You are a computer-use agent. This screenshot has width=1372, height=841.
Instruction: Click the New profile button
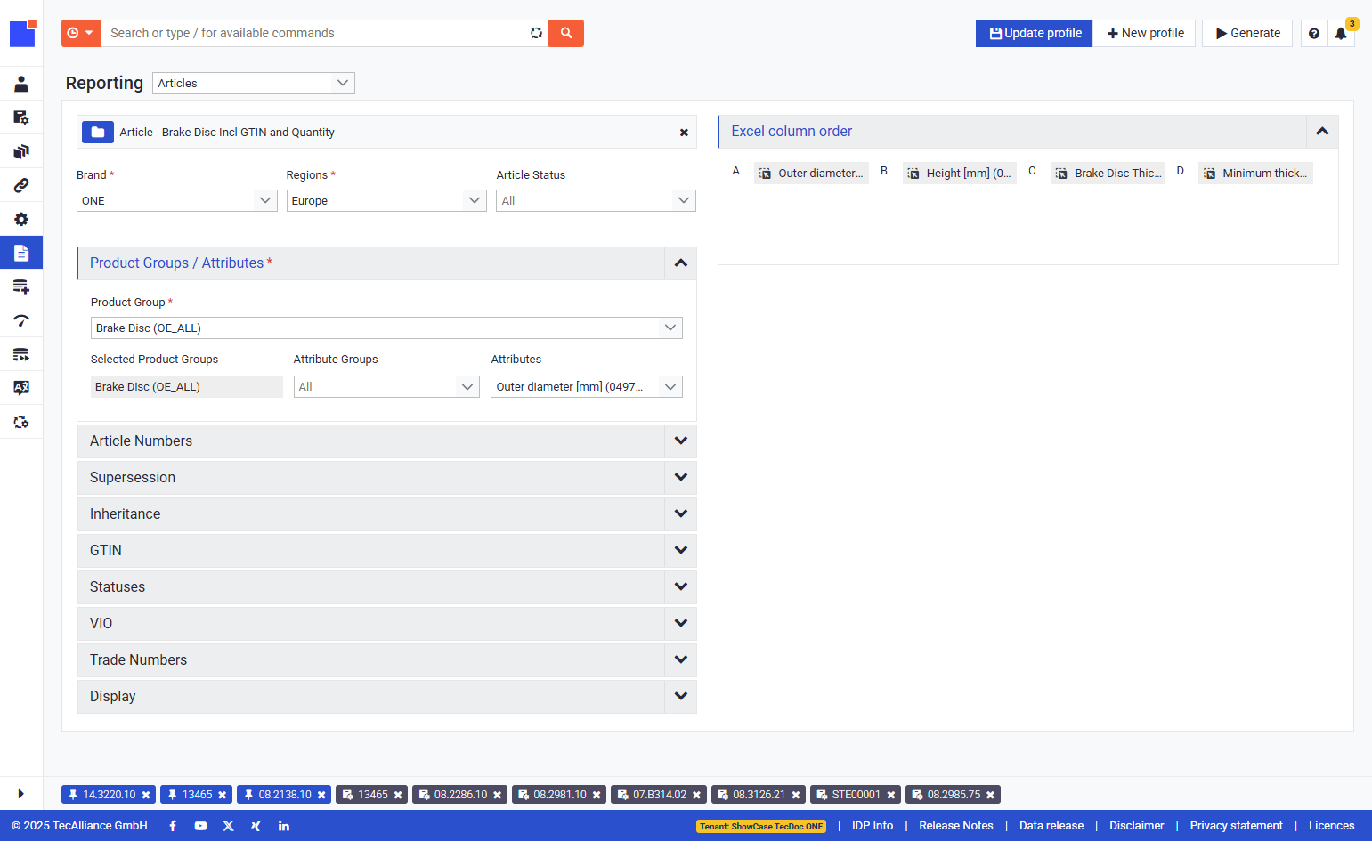pyautogui.click(x=1145, y=33)
